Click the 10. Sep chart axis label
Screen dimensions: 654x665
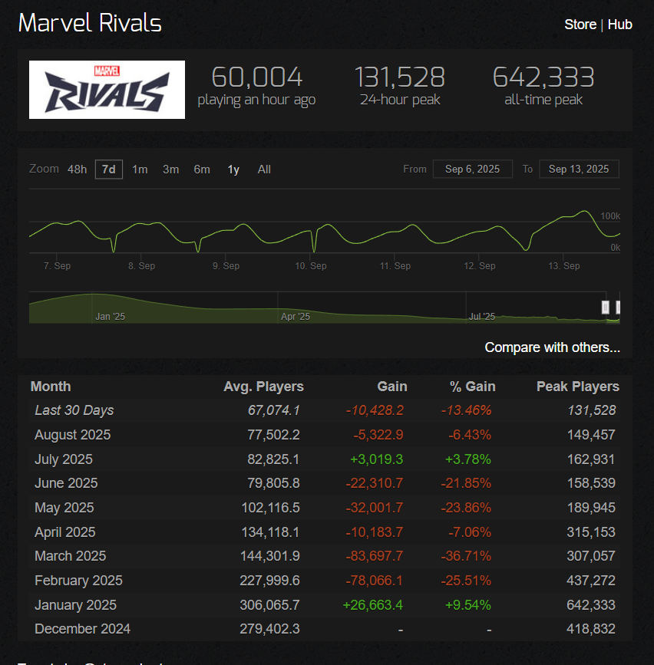[x=311, y=266]
